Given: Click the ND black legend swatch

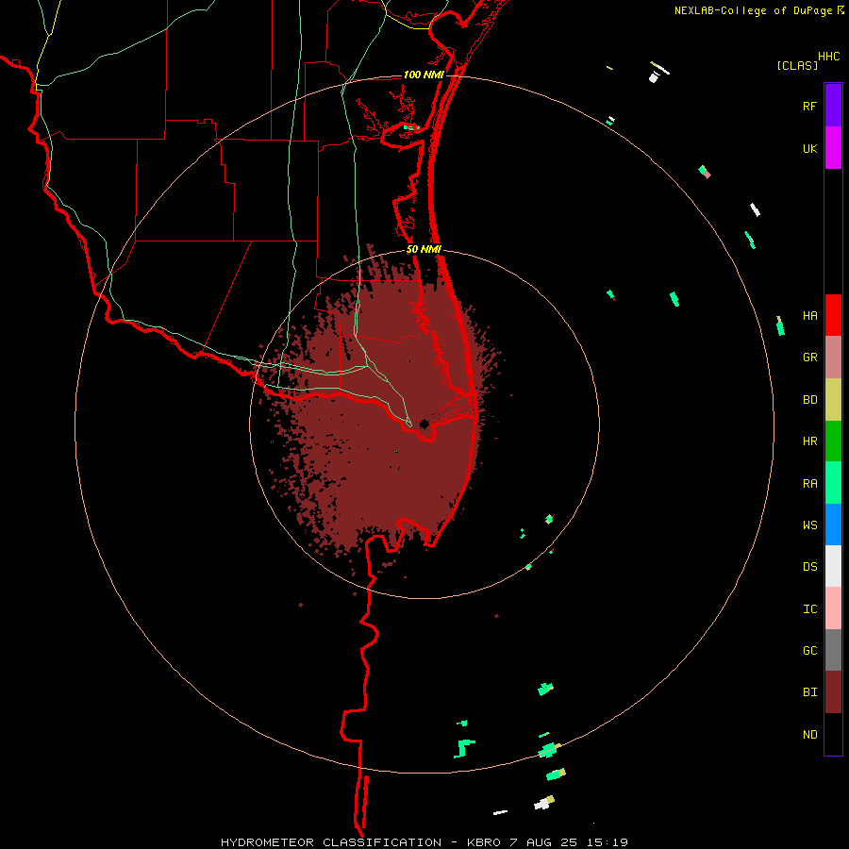Looking at the screenshot, I should [x=833, y=734].
